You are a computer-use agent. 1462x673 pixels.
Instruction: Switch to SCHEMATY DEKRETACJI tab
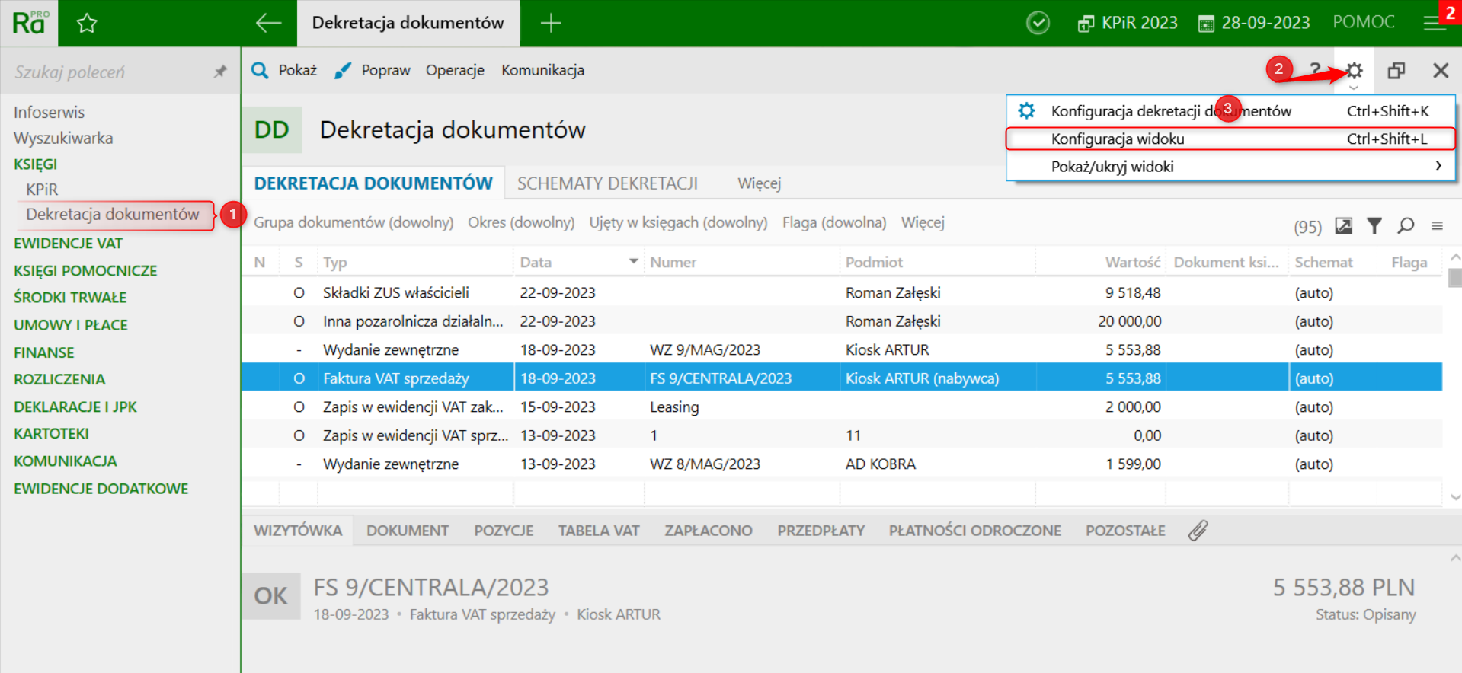[607, 183]
